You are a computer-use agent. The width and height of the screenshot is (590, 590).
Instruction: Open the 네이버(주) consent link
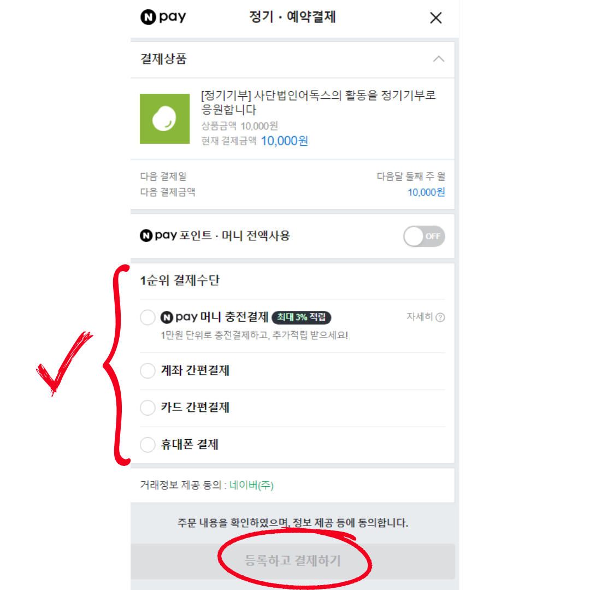pyautogui.click(x=251, y=485)
